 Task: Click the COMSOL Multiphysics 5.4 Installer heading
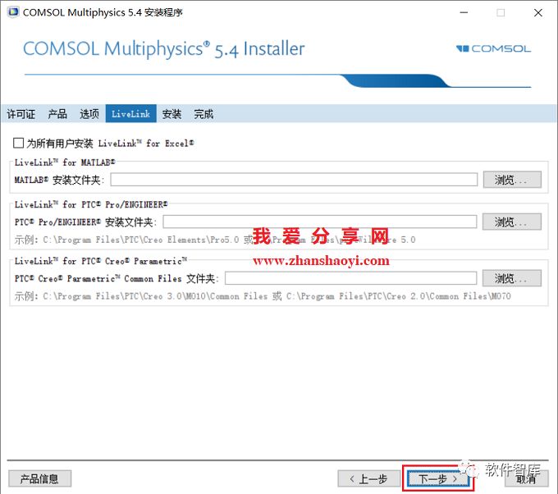coord(163,48)
